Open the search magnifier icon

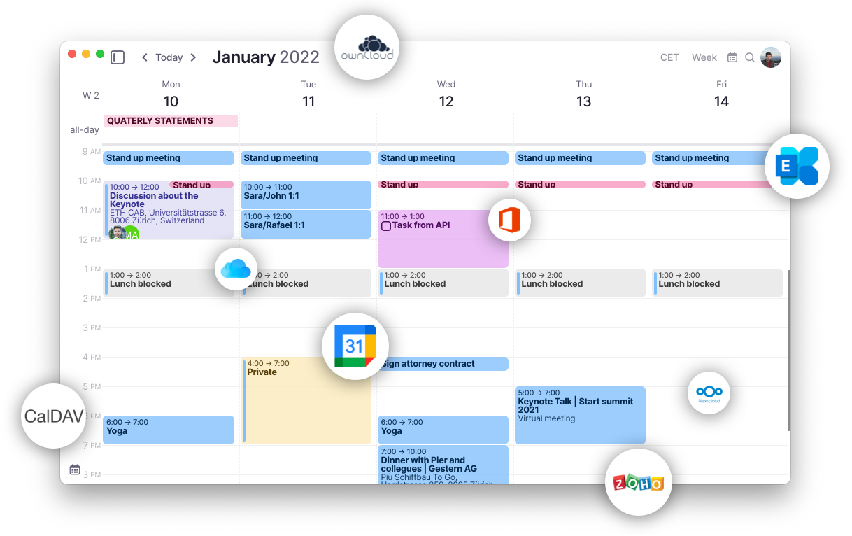point(749,57)
